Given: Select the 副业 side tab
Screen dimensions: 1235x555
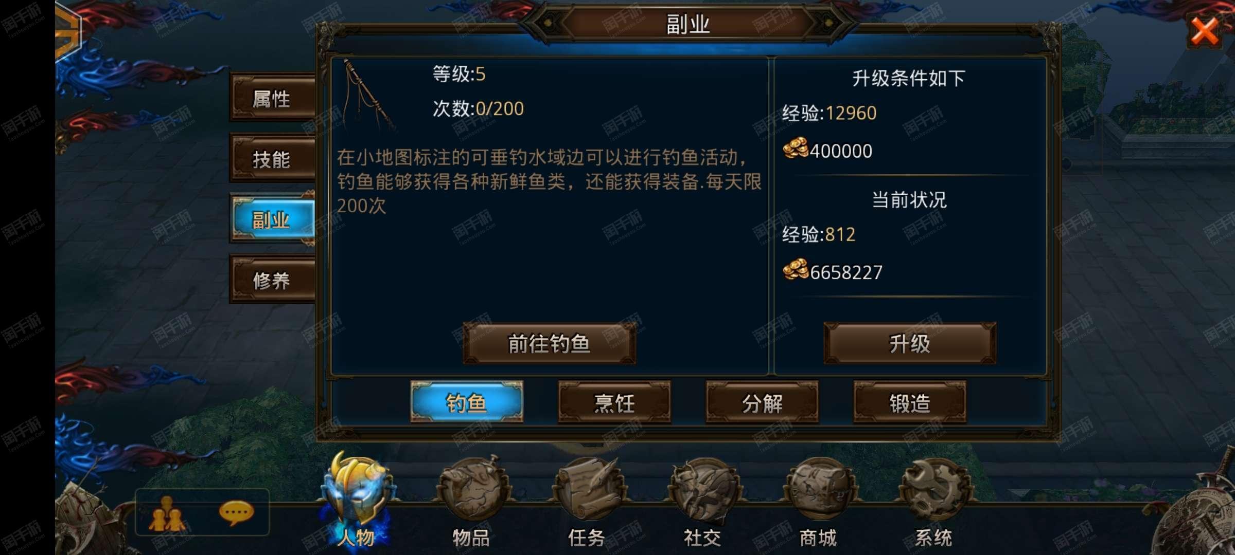Looking at the screenshot, I should [x=273, y=219].
